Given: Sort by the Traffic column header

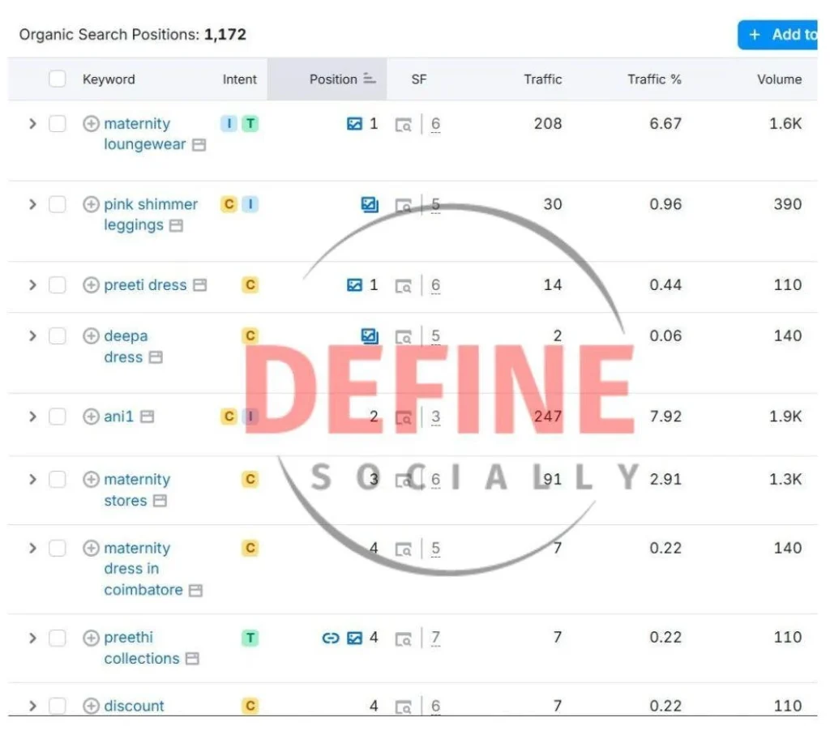Looking at the screenshot, I should (x=542, y=79).
